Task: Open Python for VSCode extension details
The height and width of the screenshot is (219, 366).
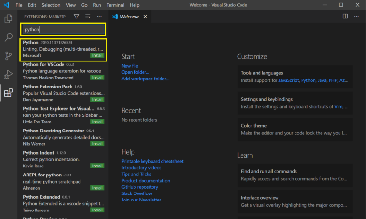Action: click(63, 71)
